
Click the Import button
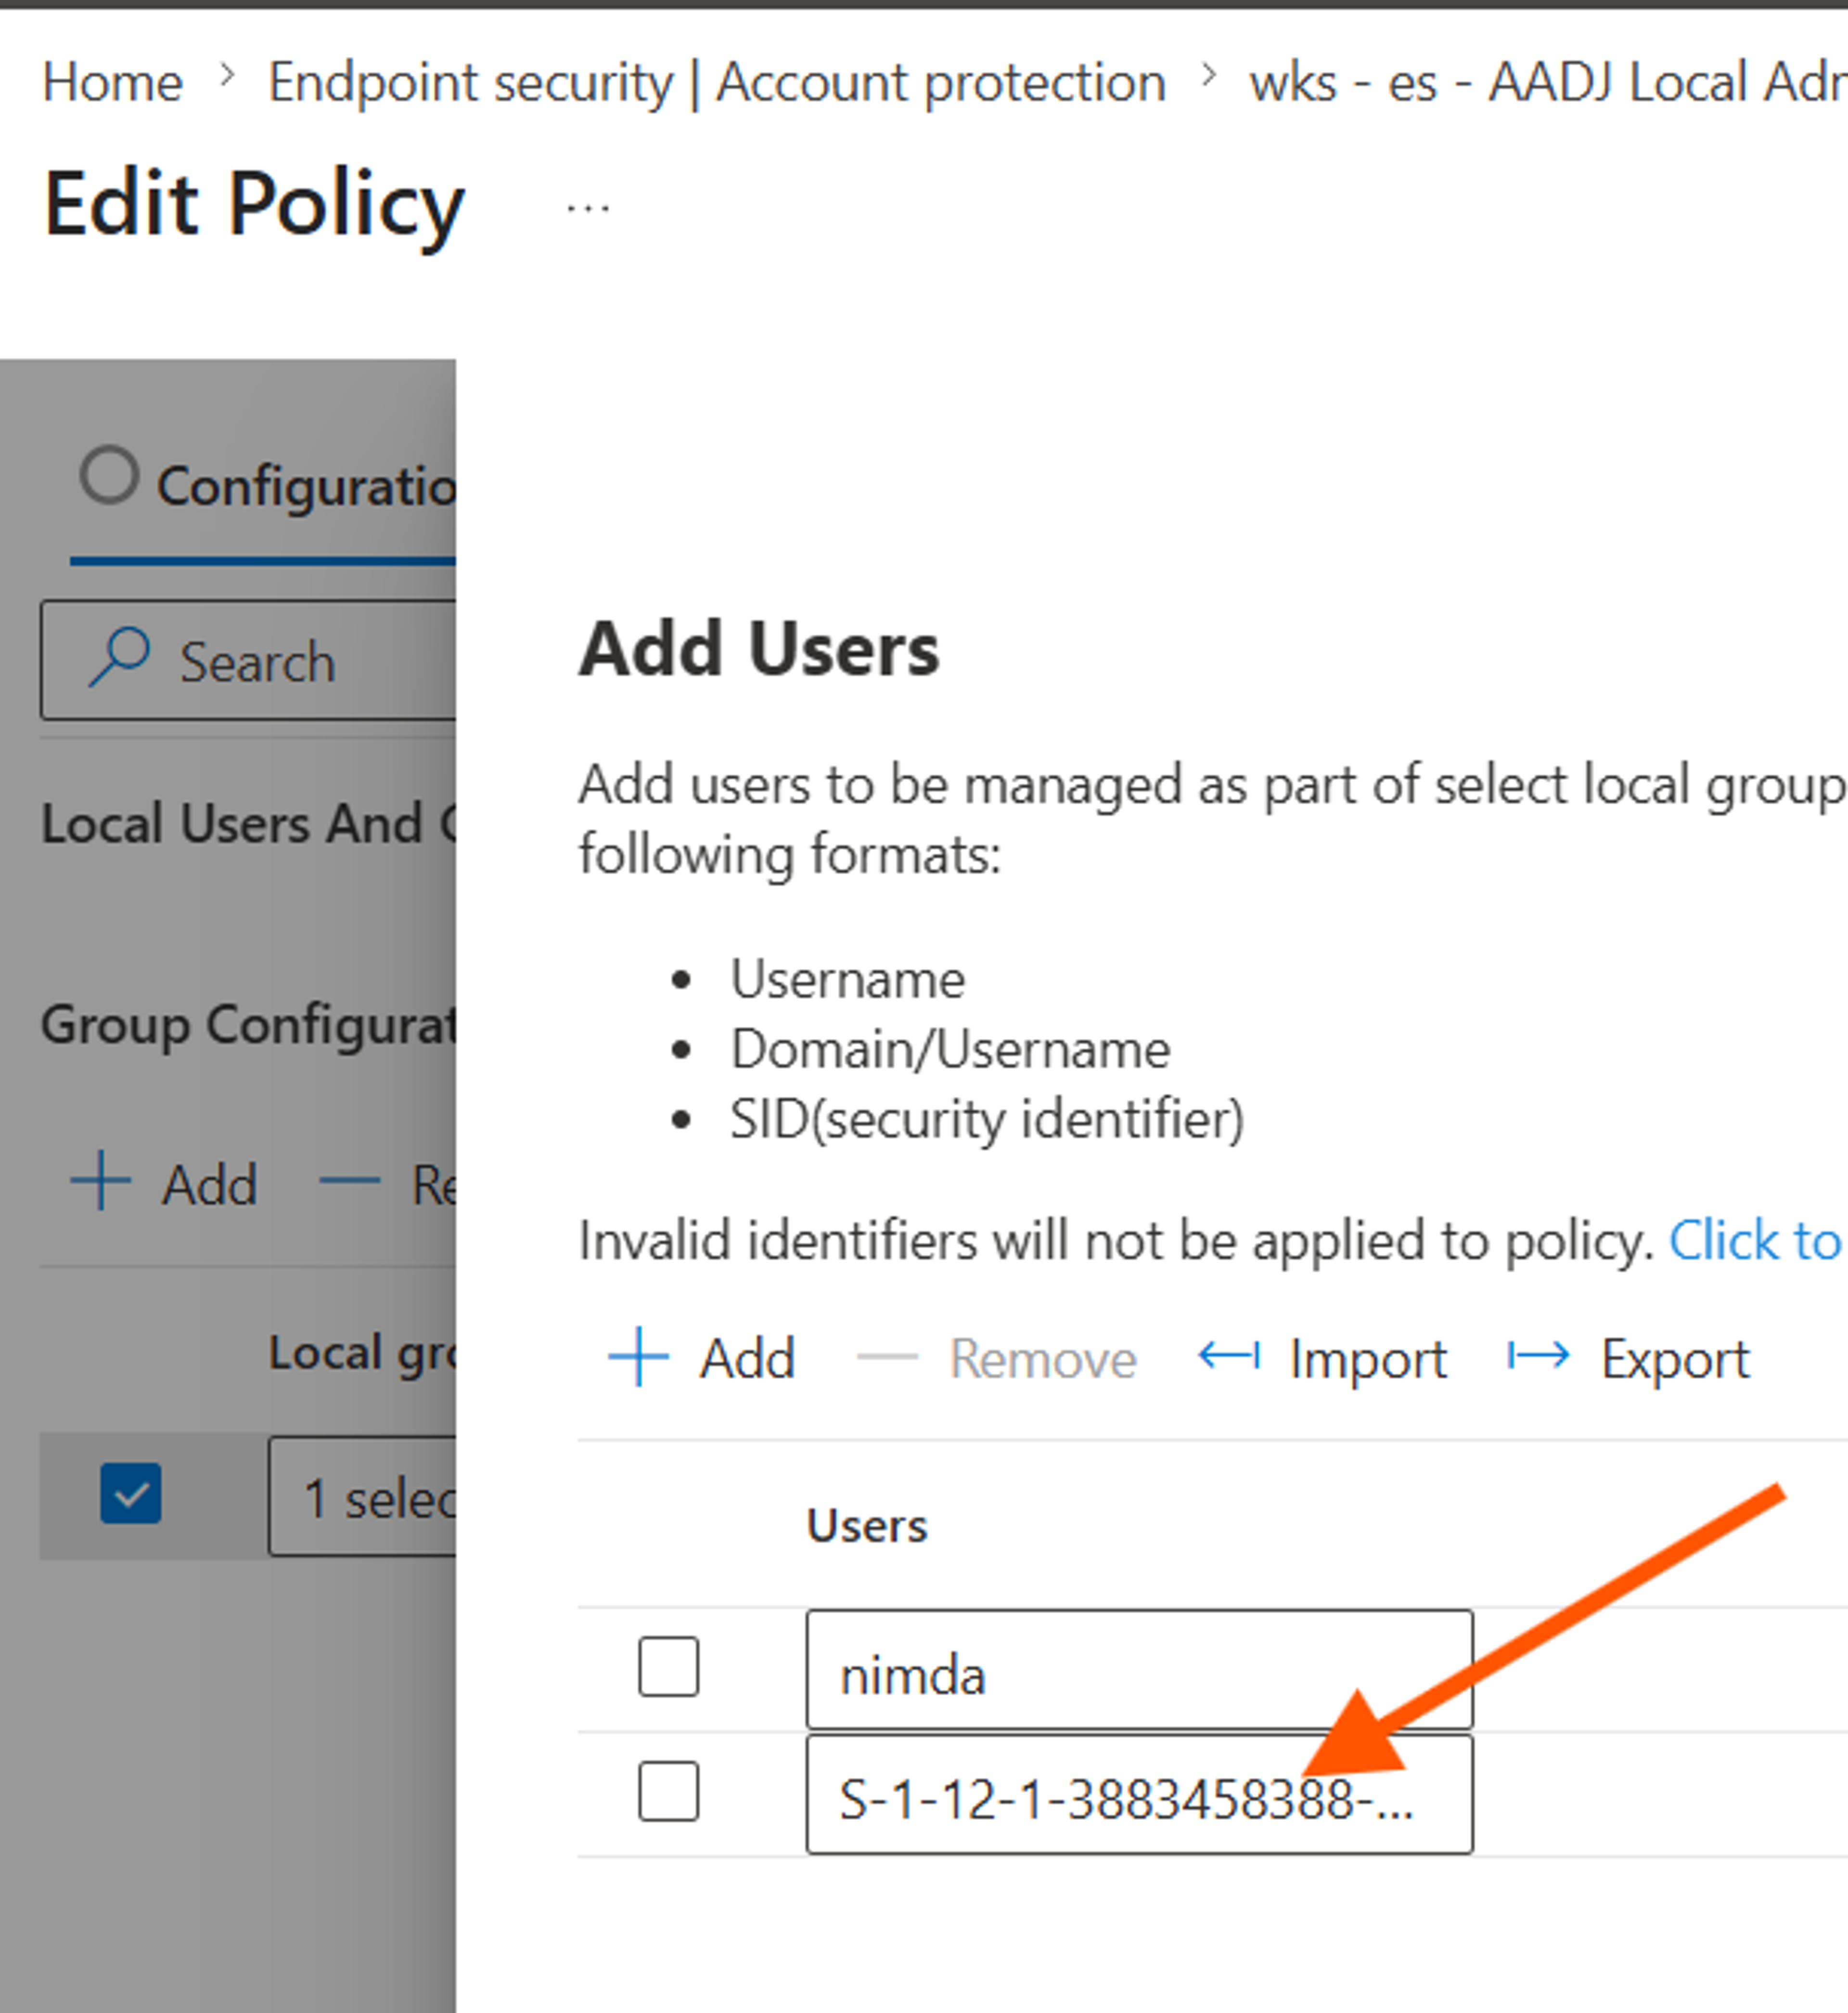click(x=1322, y=1358)
